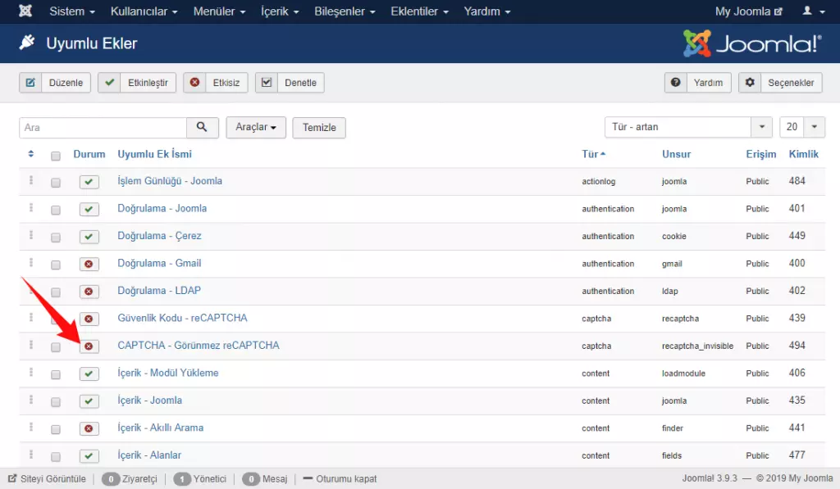Disable İçerik - Joomla status icon
Viewport: 840px width, 489px height.
pyautogui.click(x=89, y=401)
